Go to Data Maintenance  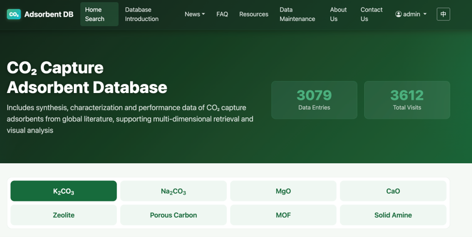tap(298, 14)
